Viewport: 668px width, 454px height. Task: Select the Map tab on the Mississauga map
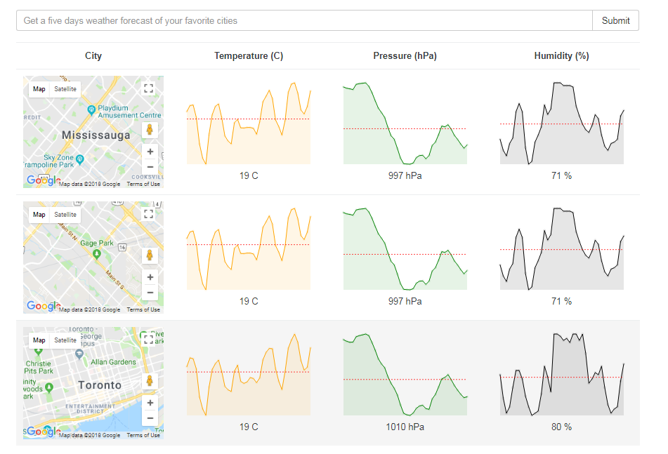point(39,88)
